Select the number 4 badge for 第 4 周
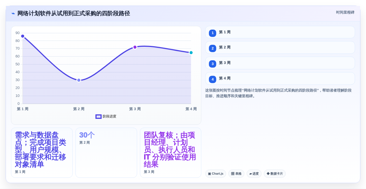Screen dimensions: 366x189 pyautogui.click(x=213, y=79)
